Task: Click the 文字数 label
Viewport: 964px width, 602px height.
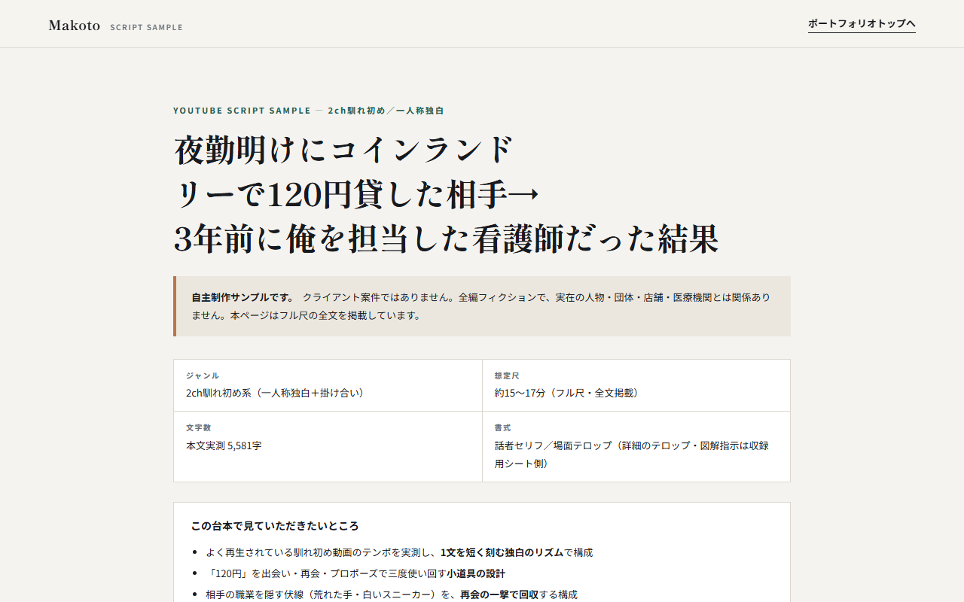Action: click(x=198, y=427)
